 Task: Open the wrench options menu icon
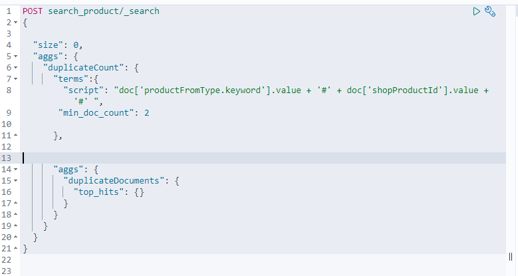pyautogui.click(x=490, y=11)
